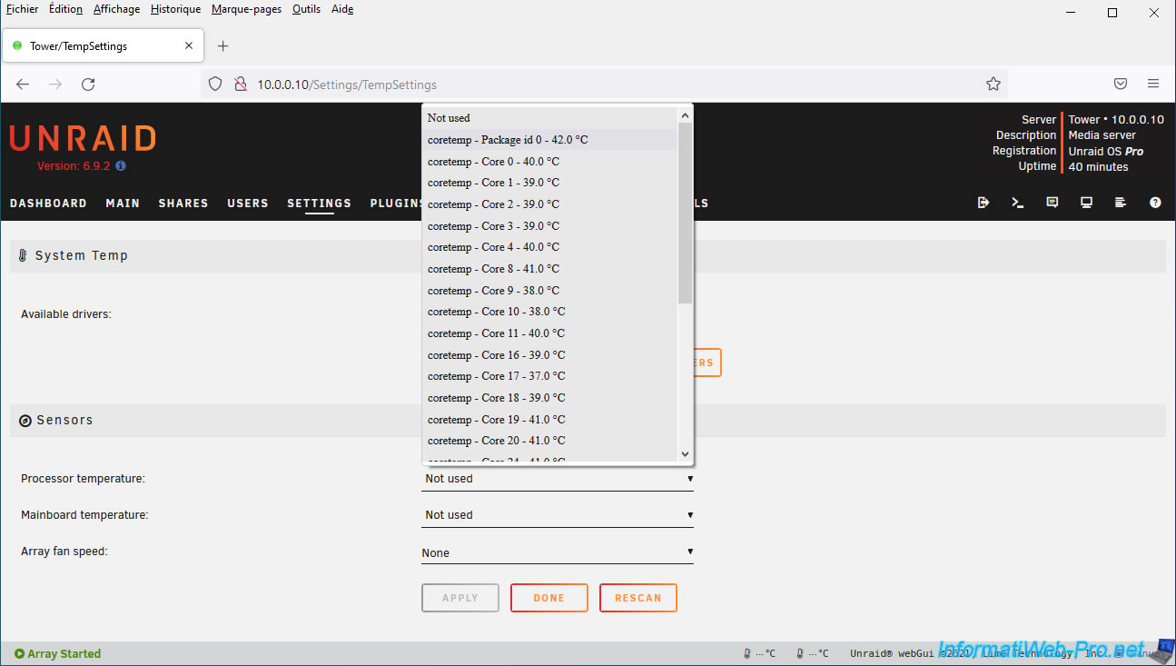
Task: Open the Feedback speech bubble icon
Action: pyautogui.click(x=1052, y=203)
